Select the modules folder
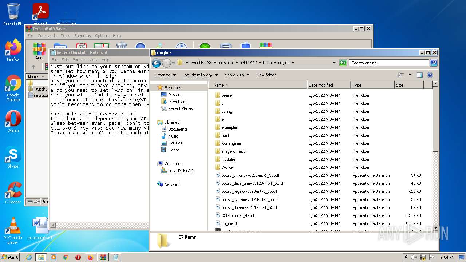466x262 pixels. (228, 159)
